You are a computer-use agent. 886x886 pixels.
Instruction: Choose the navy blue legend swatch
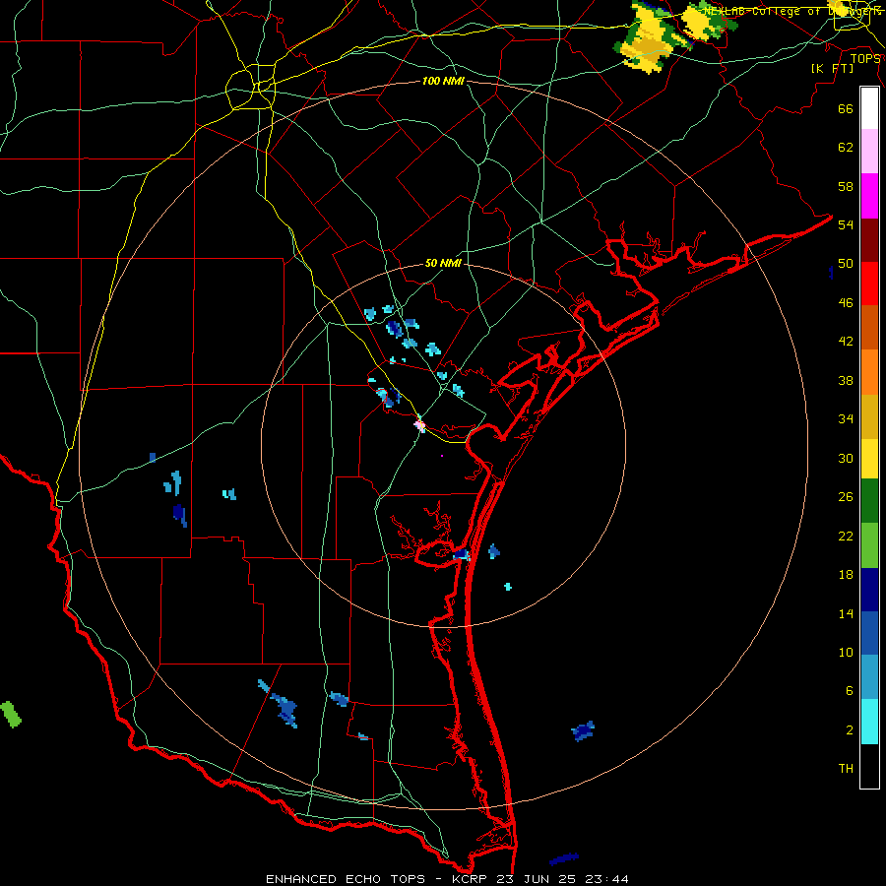pos(869,590)
